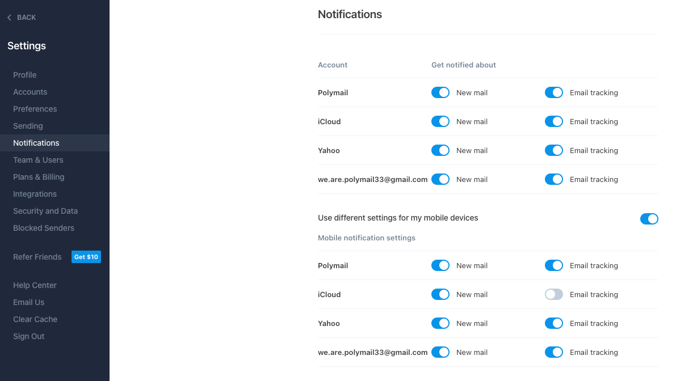676x381 pixels.
Task: Navigate to Plans & Billing
Action: click(39, 177)
